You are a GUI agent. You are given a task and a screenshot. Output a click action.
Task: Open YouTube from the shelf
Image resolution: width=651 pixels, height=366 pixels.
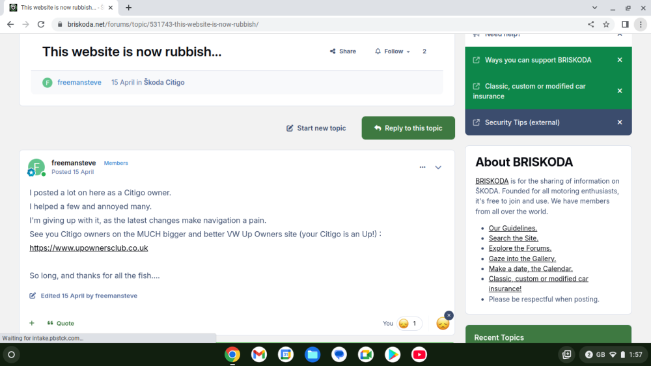coord(419,354)
